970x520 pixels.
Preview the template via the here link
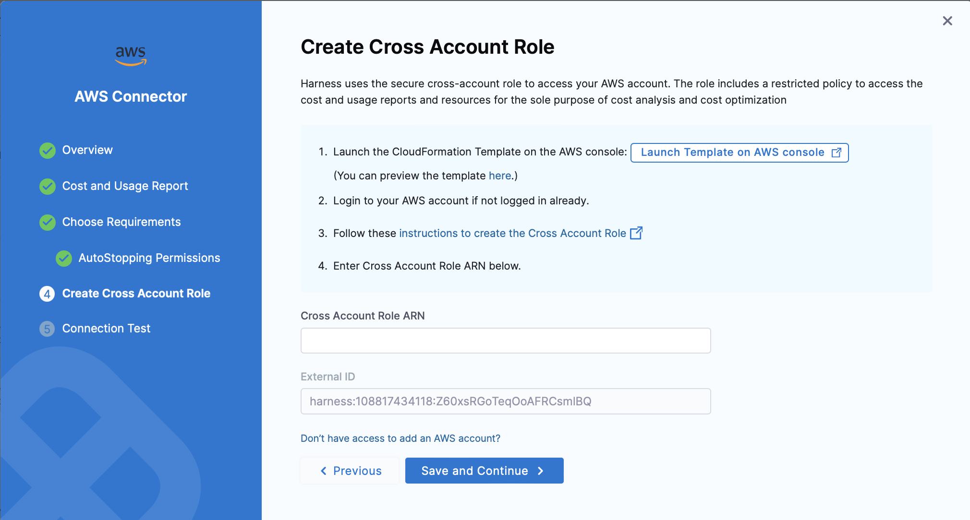pos(499,176)
